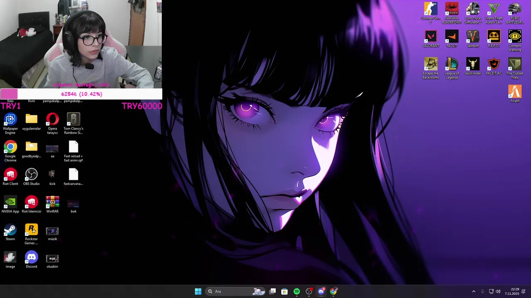Select the Riot Client shortcut

[x=10, y=177]
